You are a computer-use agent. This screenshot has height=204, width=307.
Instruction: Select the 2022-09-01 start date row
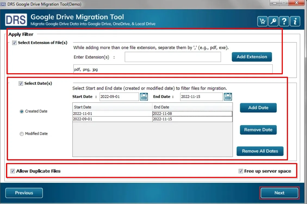112,119
